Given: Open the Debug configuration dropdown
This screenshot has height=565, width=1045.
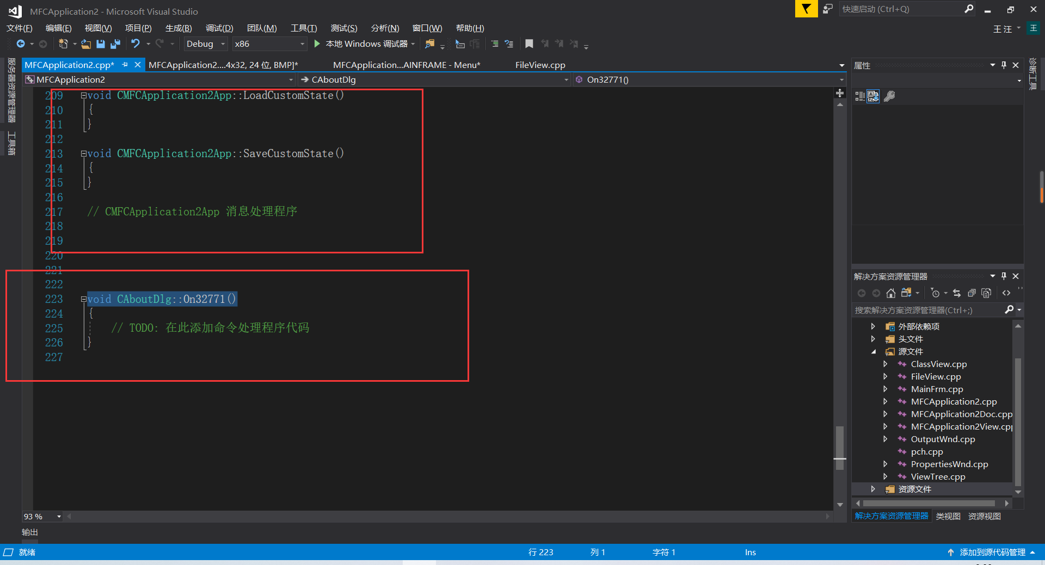Looking at the screenshot, I should [x=206, y=44].
